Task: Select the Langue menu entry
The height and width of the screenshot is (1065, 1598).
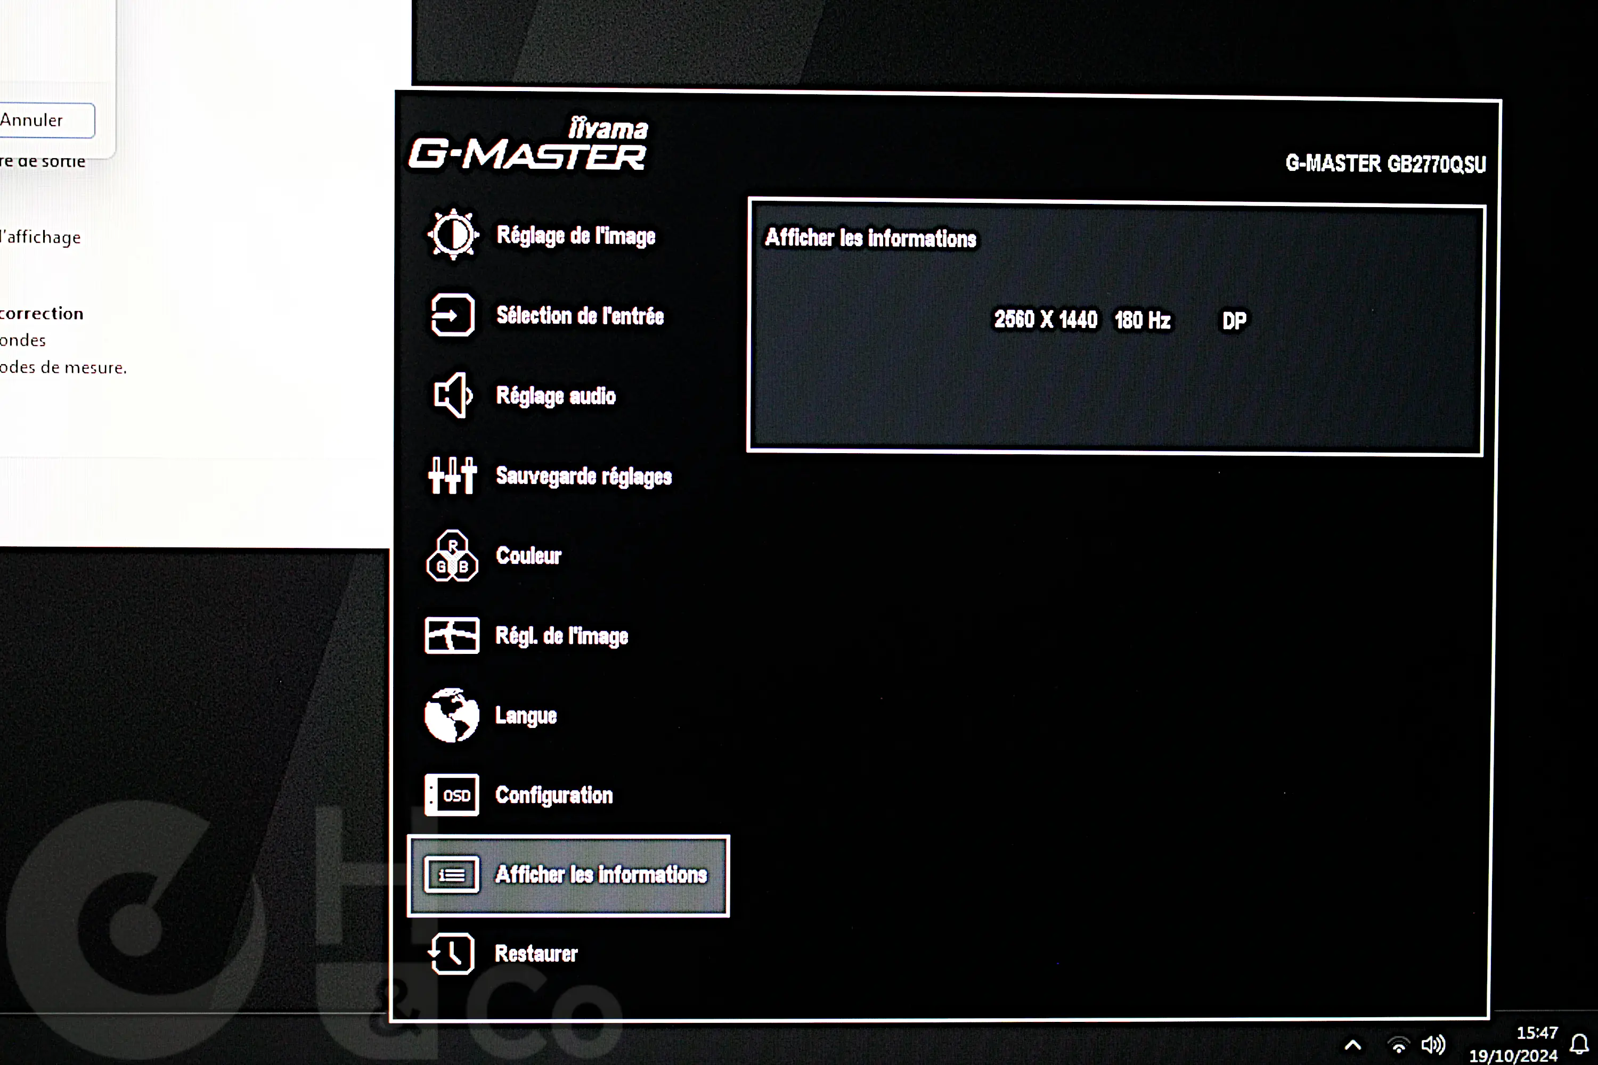Action: click(x=526, y=716)
